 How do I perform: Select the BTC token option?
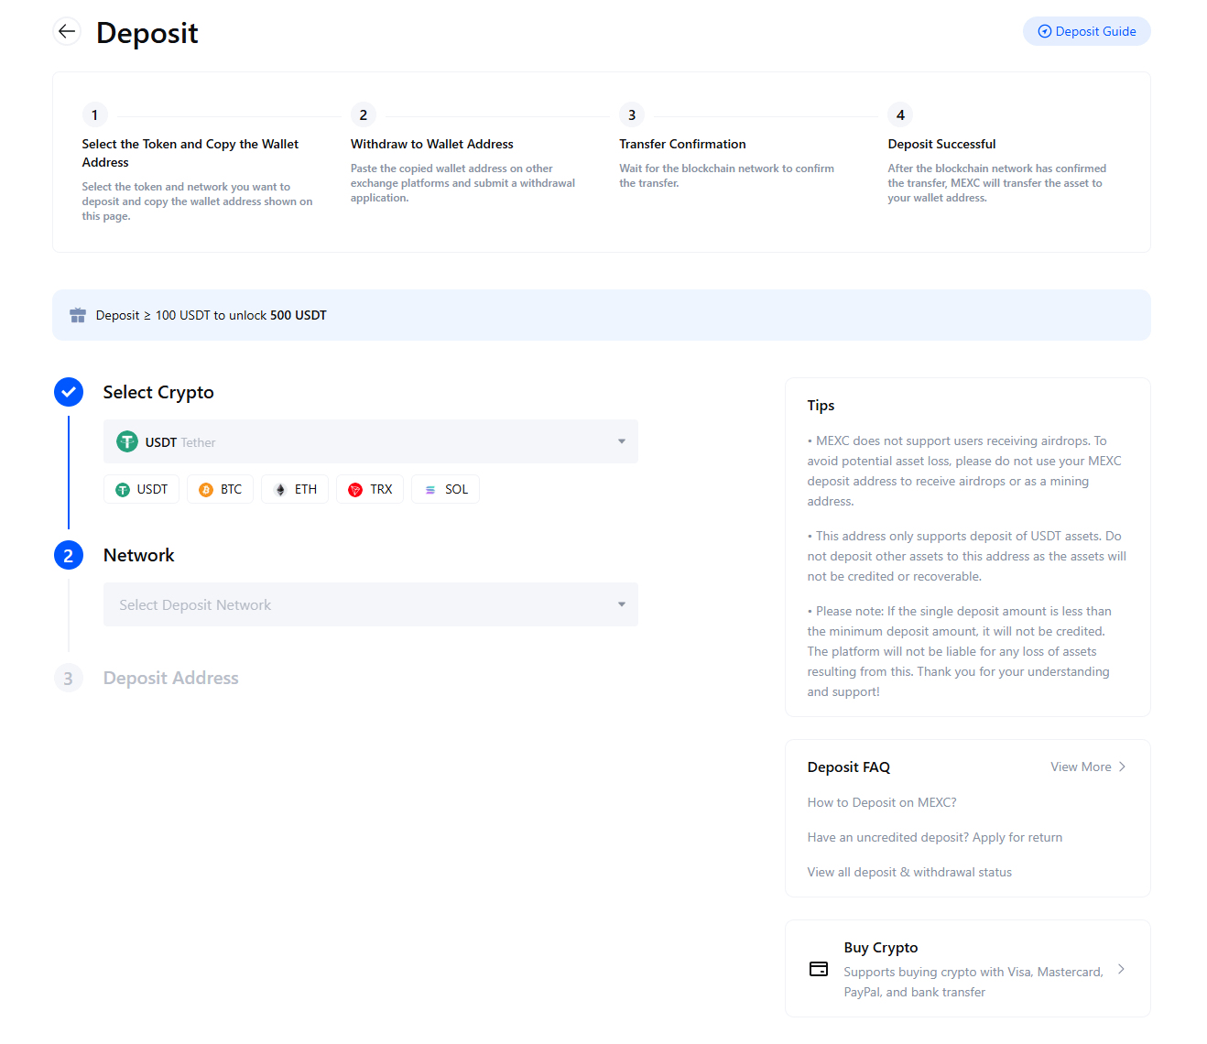[220, 489]
